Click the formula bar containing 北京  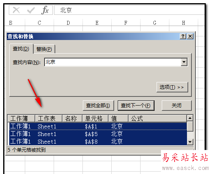coord(129,10)
